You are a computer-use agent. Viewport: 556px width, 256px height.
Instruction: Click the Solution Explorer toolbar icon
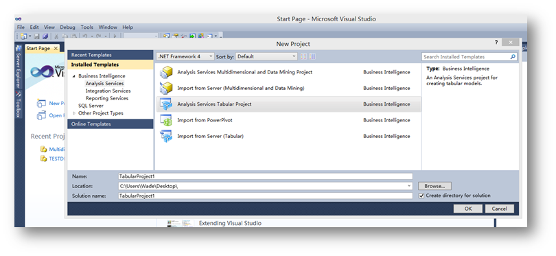(166, 36)
